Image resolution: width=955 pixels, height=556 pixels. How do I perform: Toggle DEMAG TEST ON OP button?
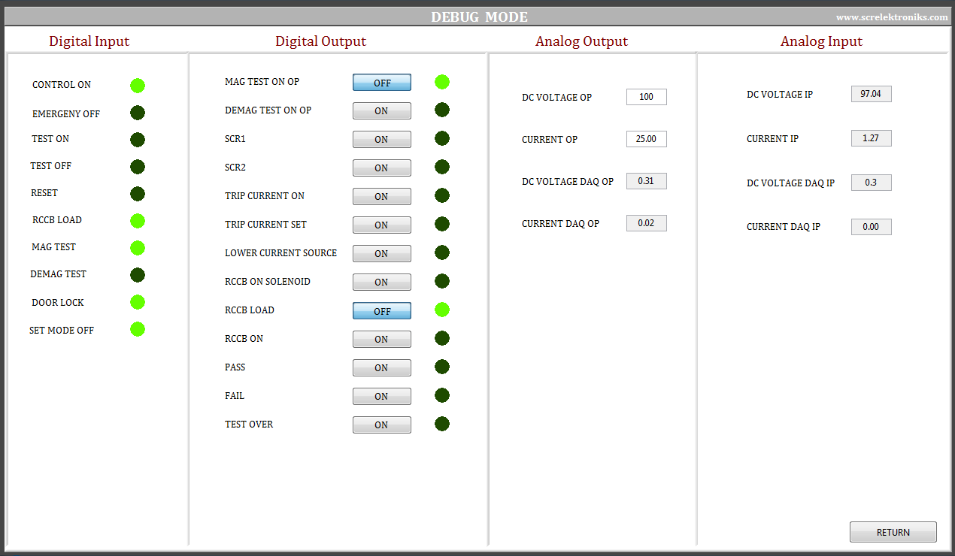(x=382, y=111)
